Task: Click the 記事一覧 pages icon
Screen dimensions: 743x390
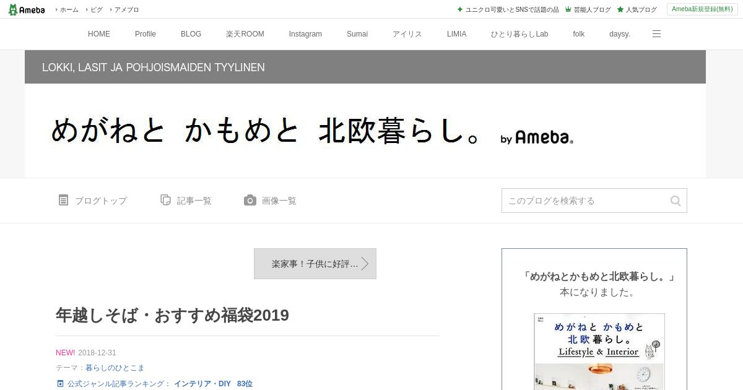Action: point(165,200)
